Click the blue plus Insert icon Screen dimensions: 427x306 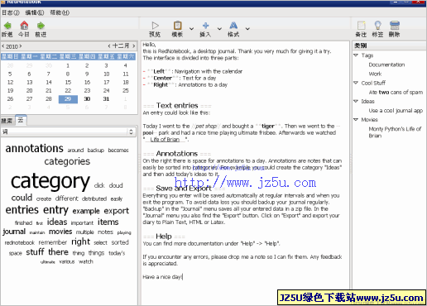click(205, 26)
